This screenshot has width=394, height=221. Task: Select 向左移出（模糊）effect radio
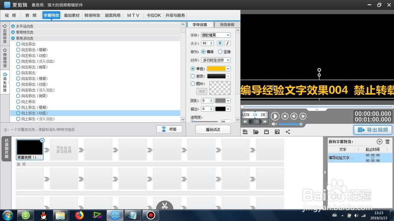pyautogui.click(x=18, y=50)
